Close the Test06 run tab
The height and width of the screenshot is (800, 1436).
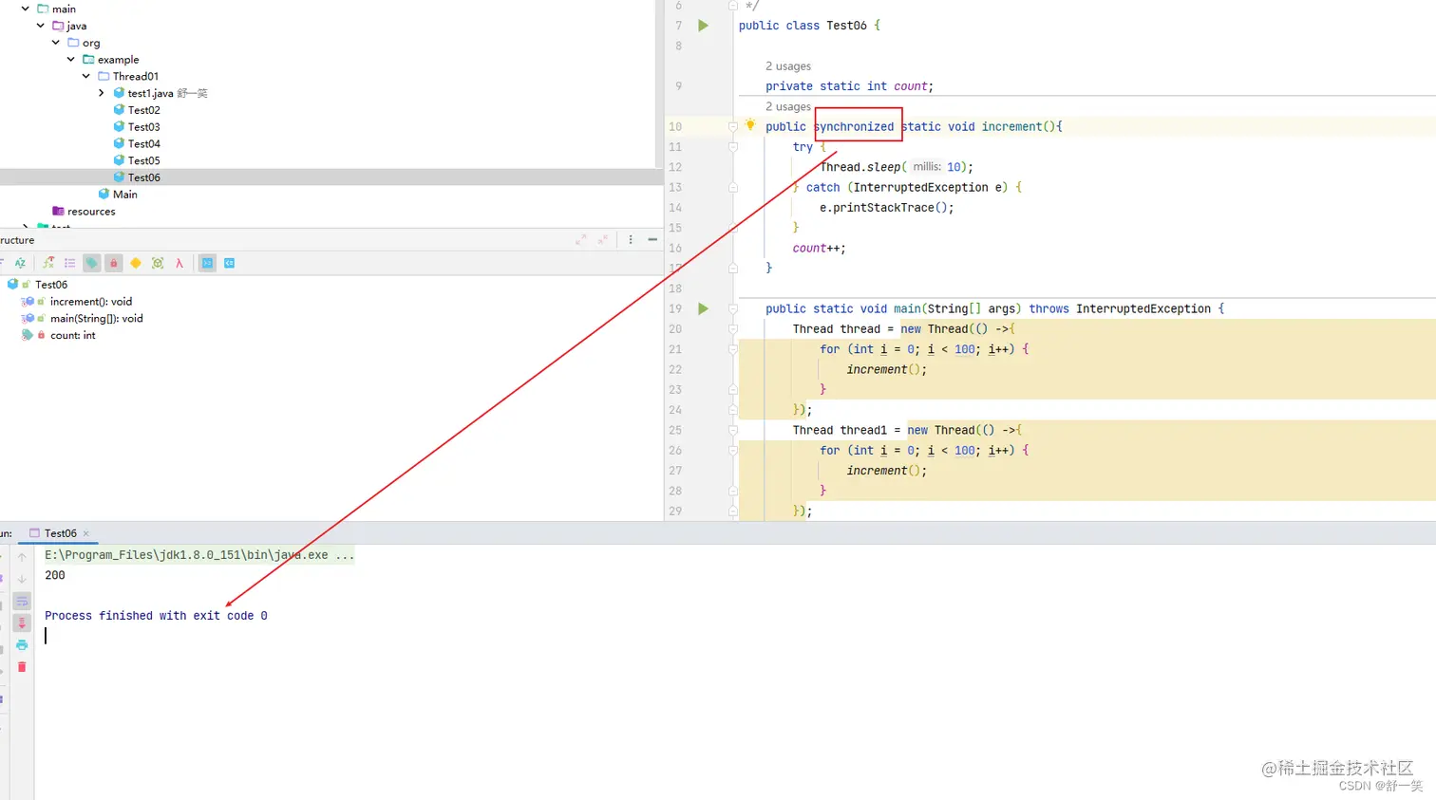point(85,533)
